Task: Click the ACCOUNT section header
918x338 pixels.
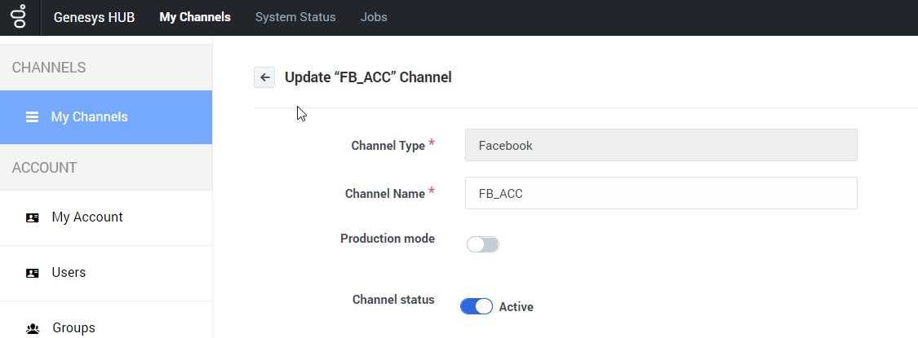Action: tap(45, 168)
